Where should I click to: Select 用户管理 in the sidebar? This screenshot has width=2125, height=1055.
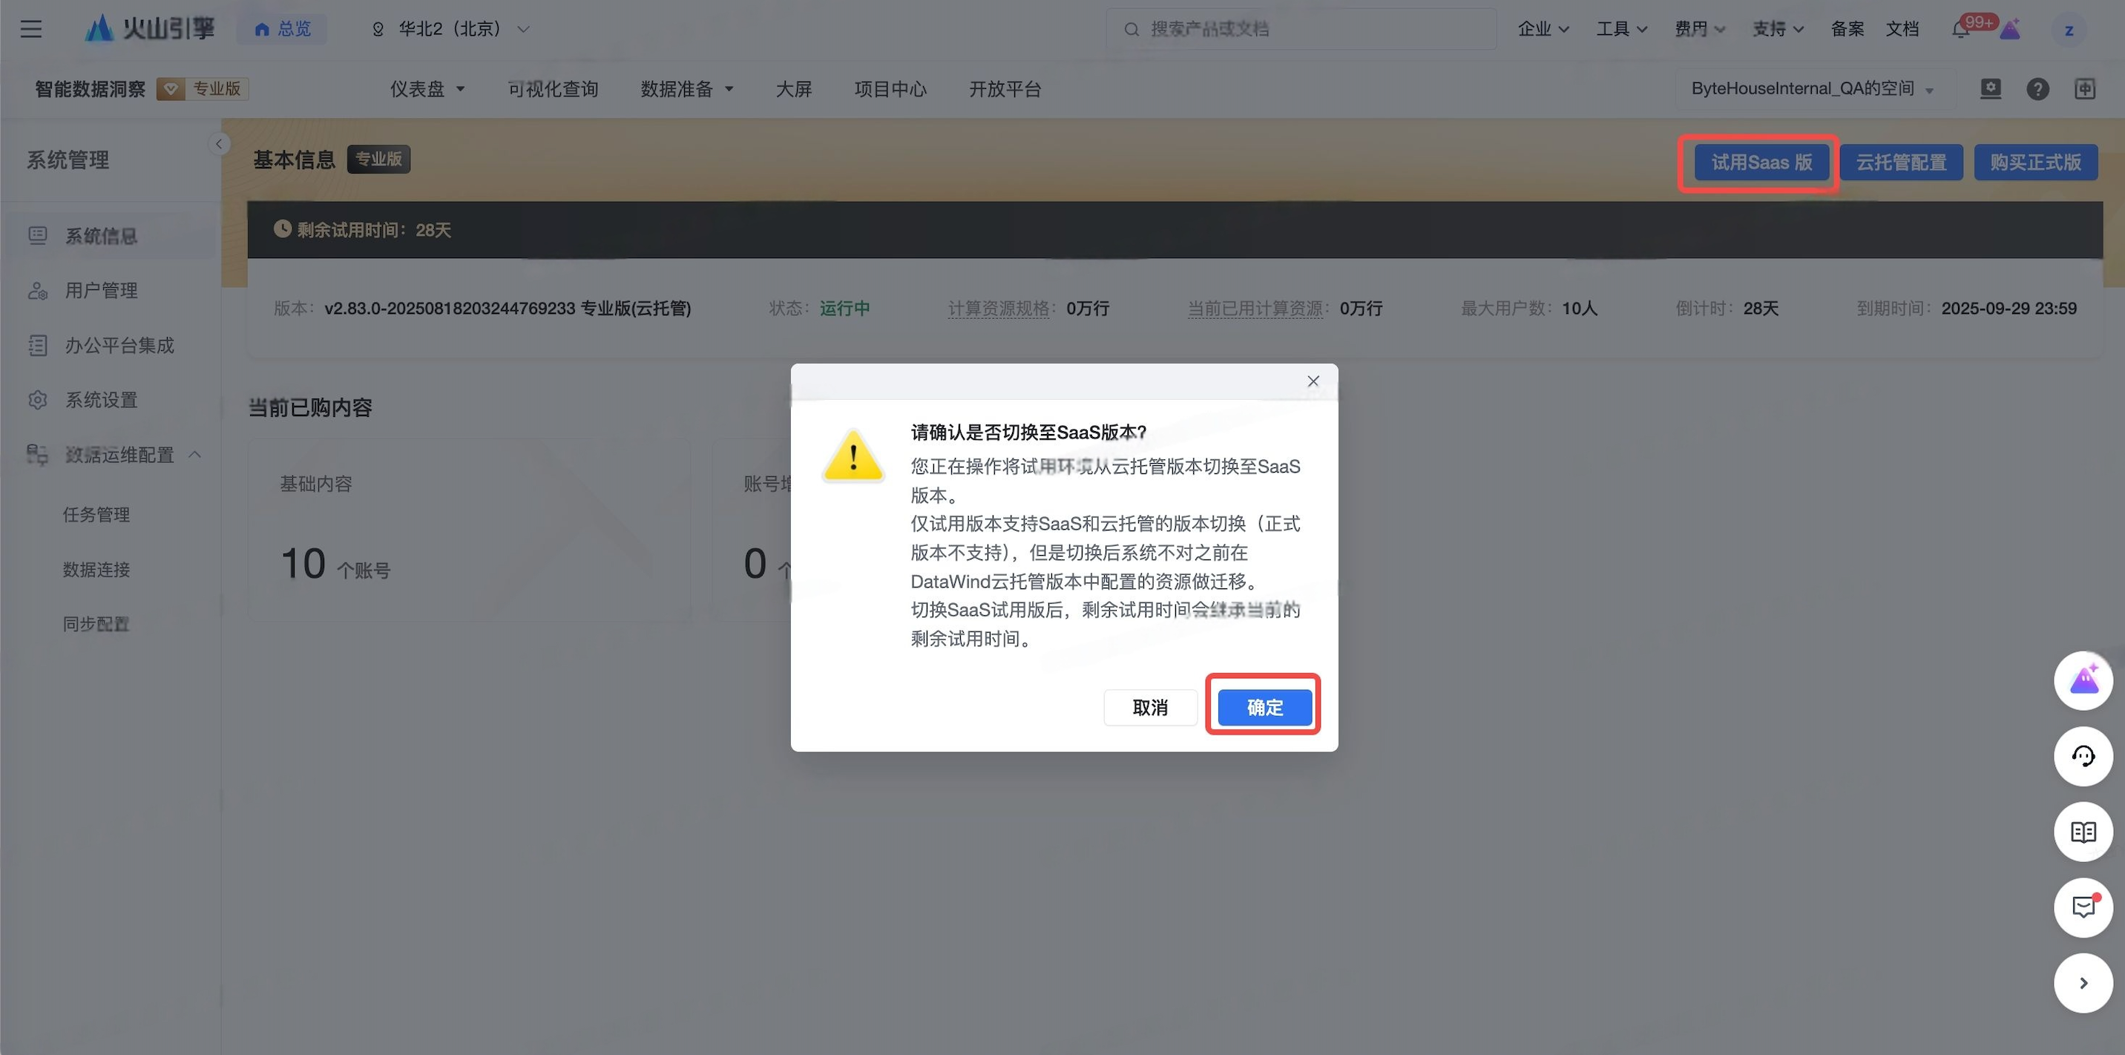click(x=101, y=290)
